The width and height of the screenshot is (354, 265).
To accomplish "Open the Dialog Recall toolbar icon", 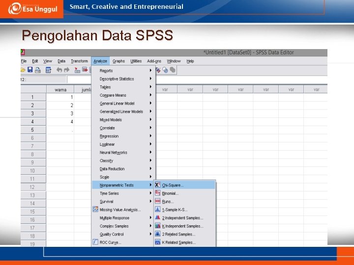I will (x=48, y=70).
